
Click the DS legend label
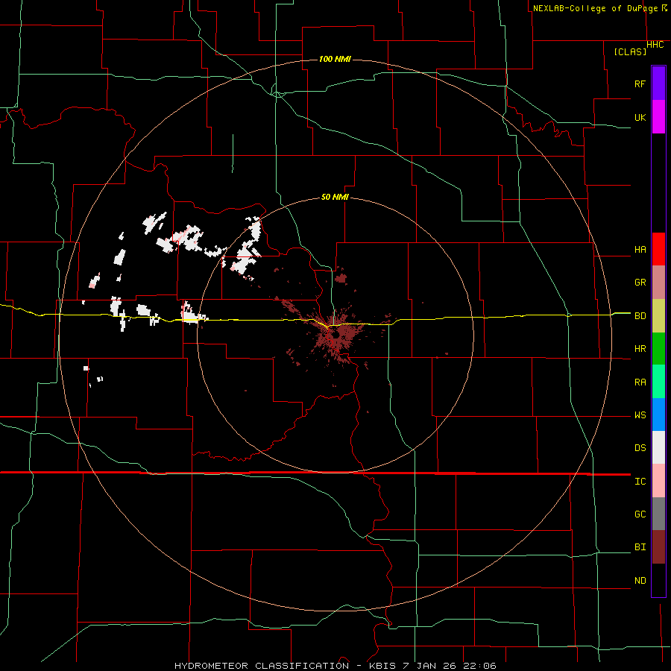point(640,447)
